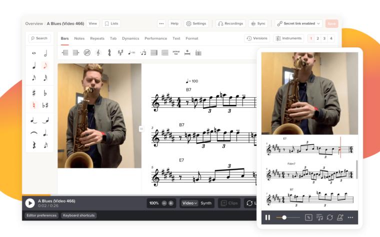The height and width of the screenshot is (237, 380).
Task: Open the Text tab
Action: click(176, 38)
